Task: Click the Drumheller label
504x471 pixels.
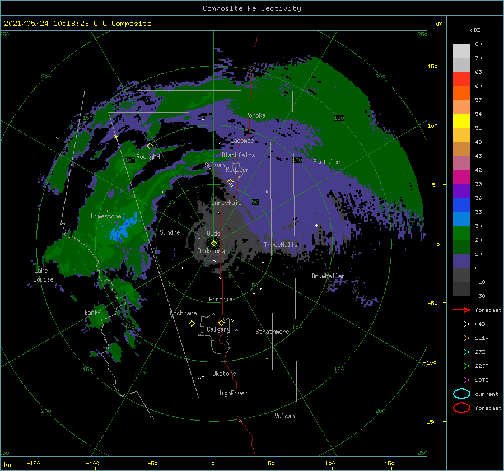Action: 328,276
